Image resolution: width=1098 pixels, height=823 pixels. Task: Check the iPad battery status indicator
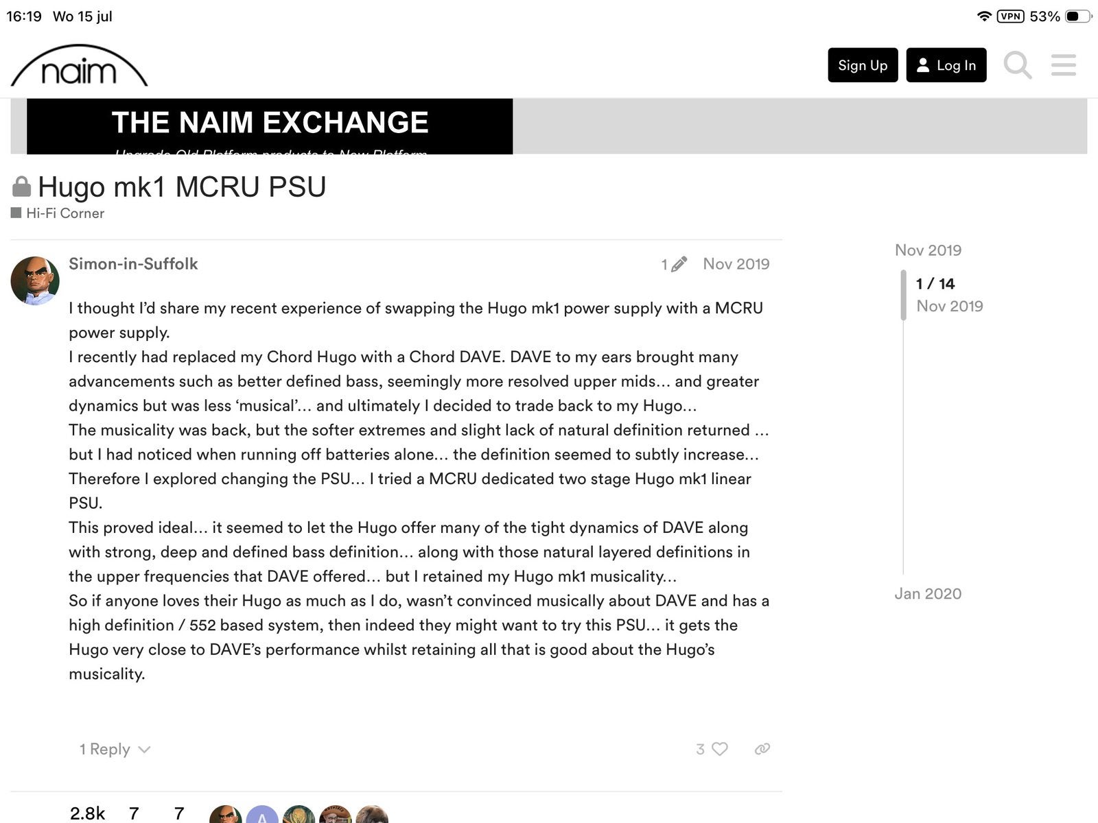pyautogui.click(x=1078, y=16)
